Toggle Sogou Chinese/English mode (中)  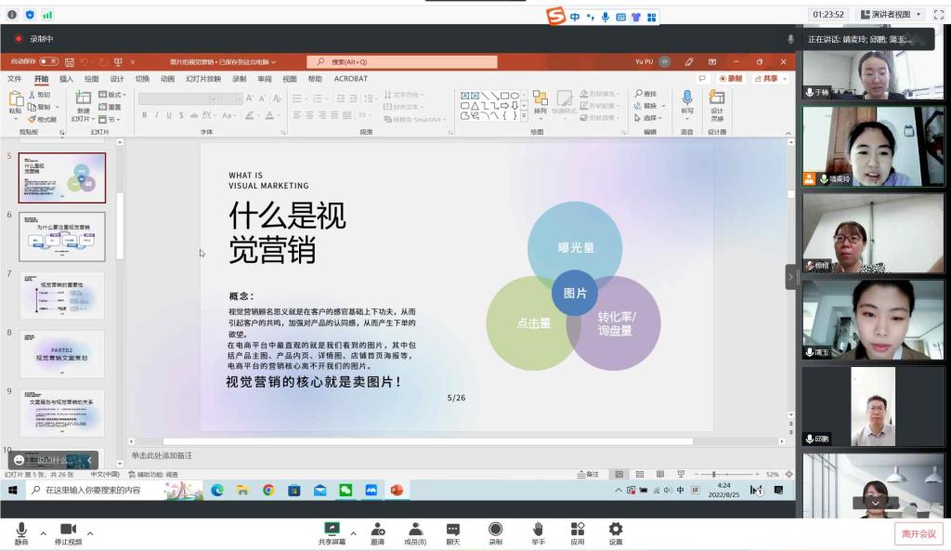pyautogui.click(x=575, y=17)
